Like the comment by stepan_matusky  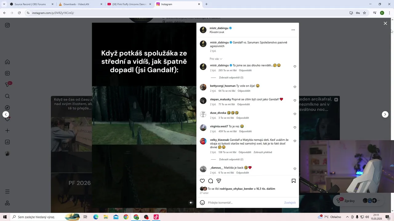tap(295, 100)
